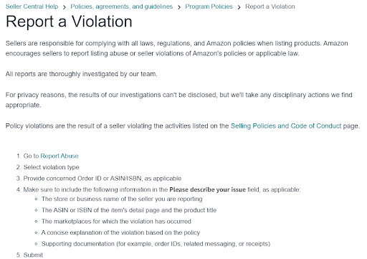
Task: Open the Seller Central Help breadcrumb
Action: click(32, 6)
